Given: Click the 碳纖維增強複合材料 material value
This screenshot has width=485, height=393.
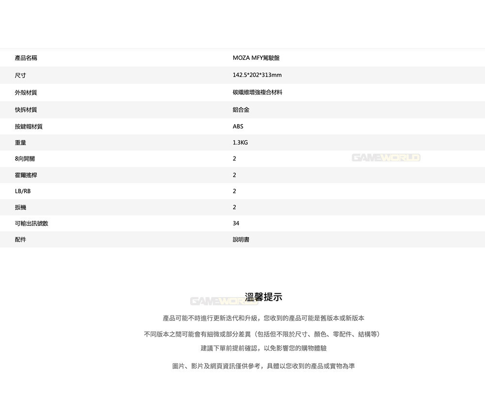Looking at the screenshot, I should coord(258,92).
